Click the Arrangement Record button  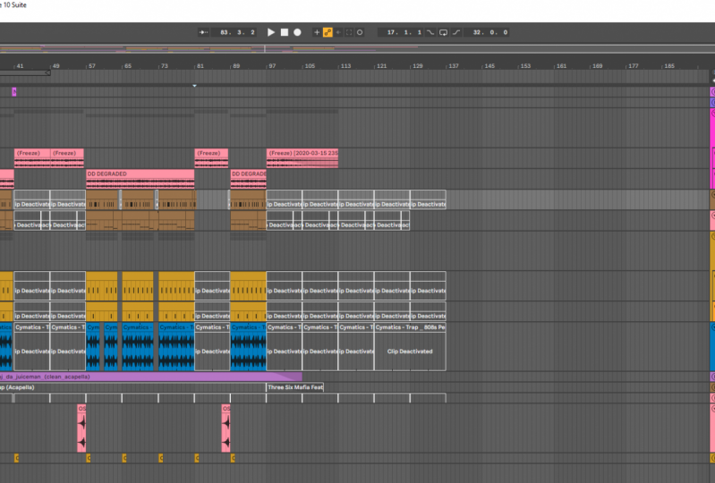(x=297, y=32)
